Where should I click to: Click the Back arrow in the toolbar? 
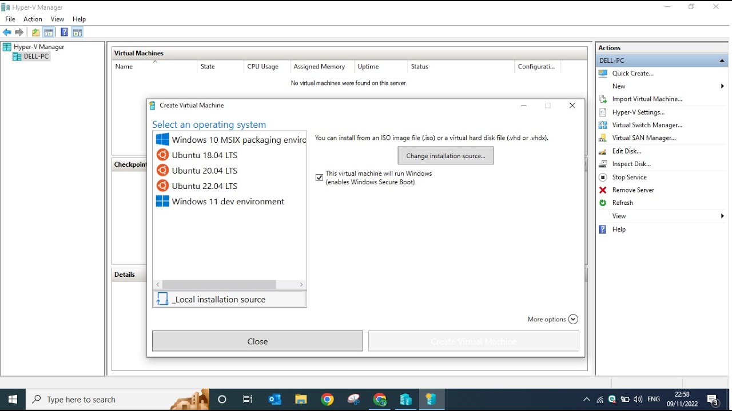click(7, 33)
